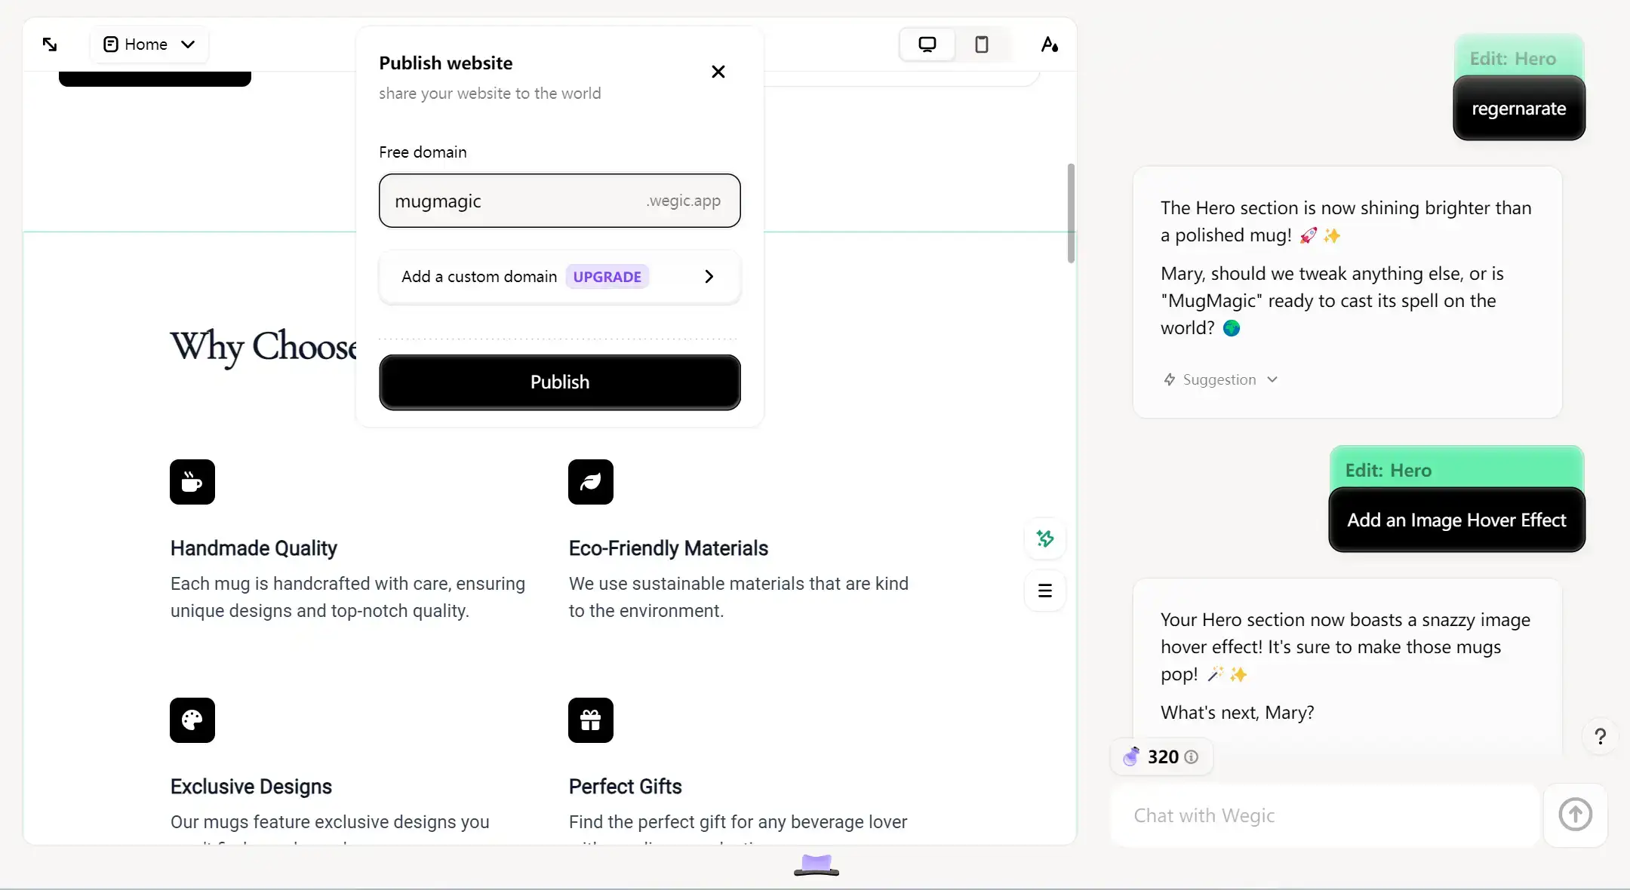1630x890 pixels.
Task: Click the back/return arrow icon
Action: pyautogui.click(x=51, y=44)
